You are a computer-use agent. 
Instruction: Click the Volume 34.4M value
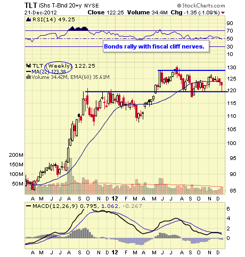[x=148, y=12]
